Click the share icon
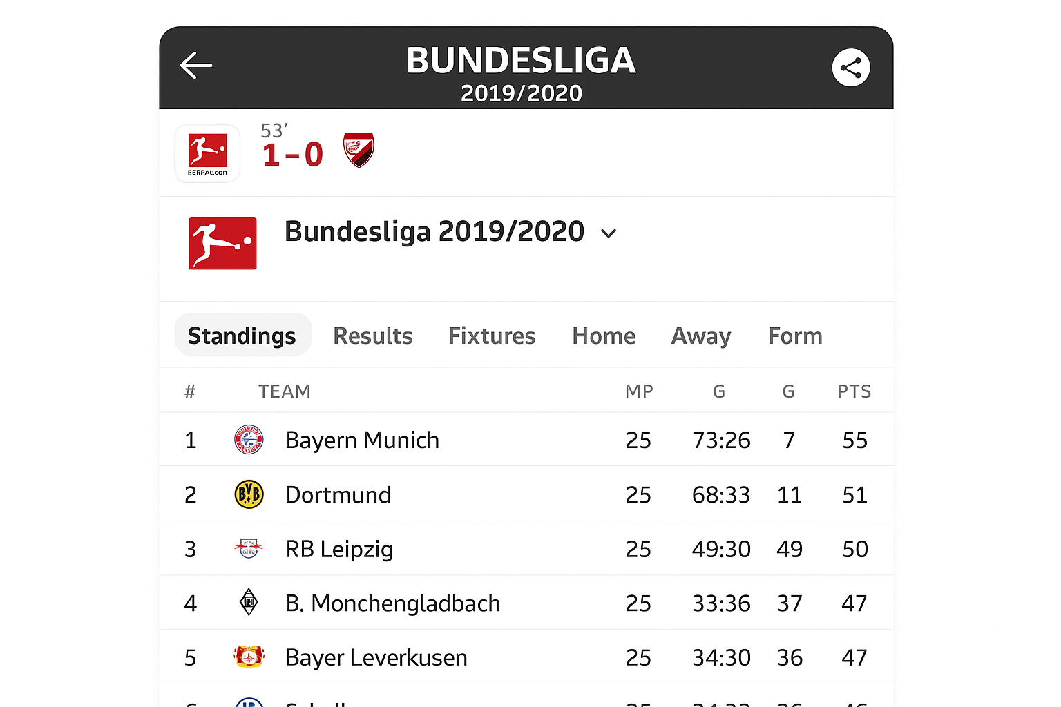Viewport: 1061px width, 707px height. (x=850, y=68)
